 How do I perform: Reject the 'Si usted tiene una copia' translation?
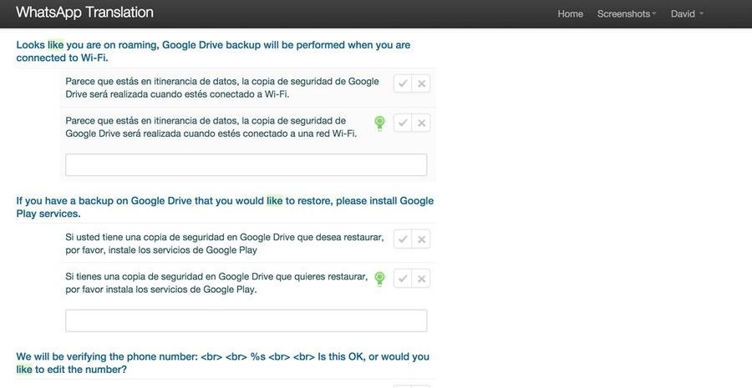[x=421, y=239]
